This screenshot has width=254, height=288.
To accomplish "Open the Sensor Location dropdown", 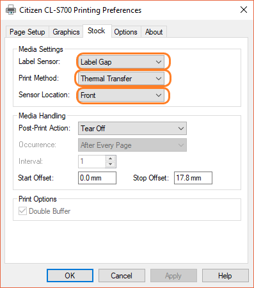I will [121, 95].
